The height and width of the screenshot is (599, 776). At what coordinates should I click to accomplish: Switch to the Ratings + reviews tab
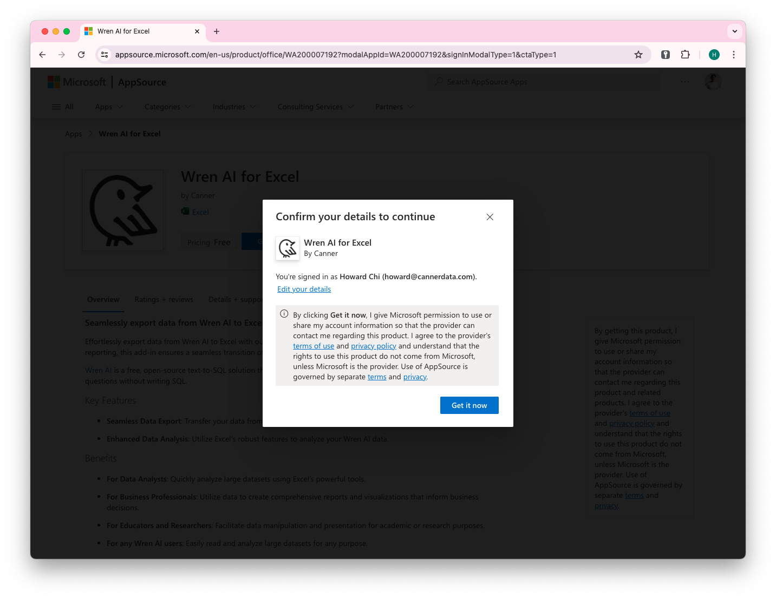pos(164,299)
